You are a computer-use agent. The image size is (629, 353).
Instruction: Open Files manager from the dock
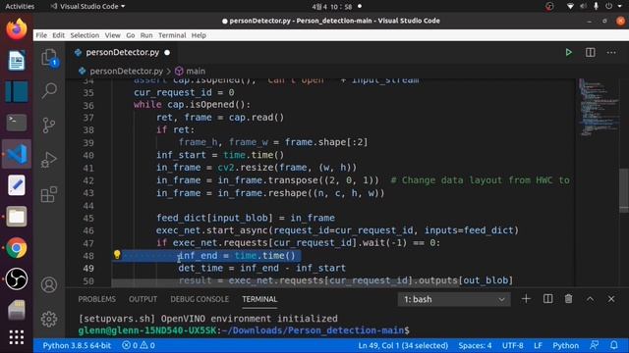pyautogui.click(x=17, y=217)
